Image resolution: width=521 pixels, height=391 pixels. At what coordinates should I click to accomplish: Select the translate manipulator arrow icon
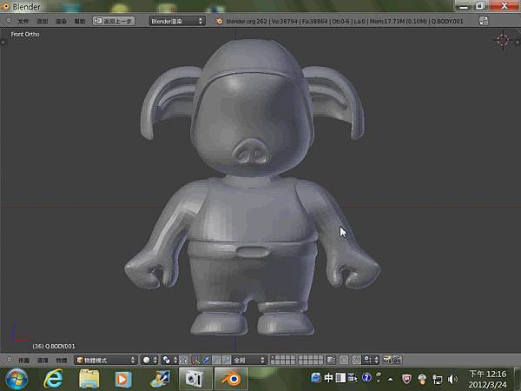pos(205,359)
